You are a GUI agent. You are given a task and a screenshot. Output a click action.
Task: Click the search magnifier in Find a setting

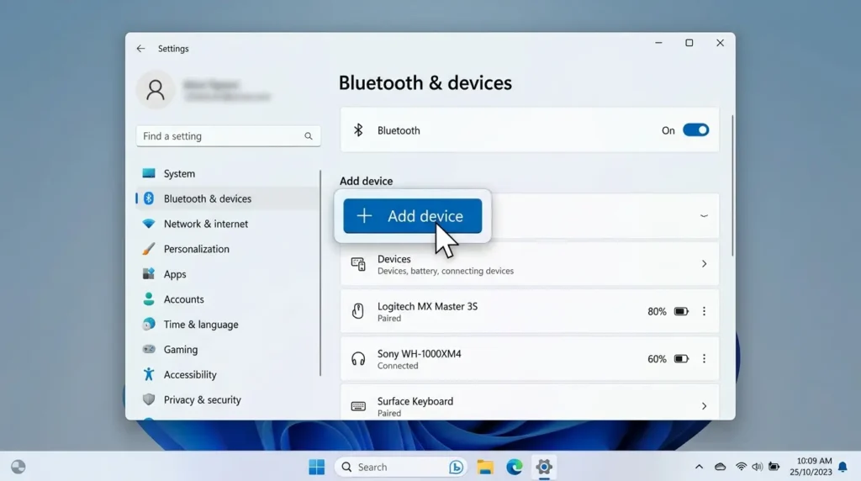pos(308,136)
